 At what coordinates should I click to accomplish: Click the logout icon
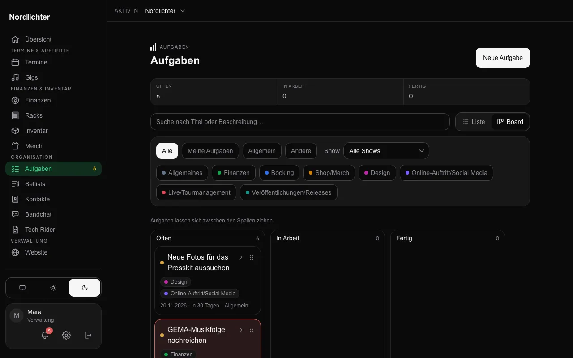point(88,335)
